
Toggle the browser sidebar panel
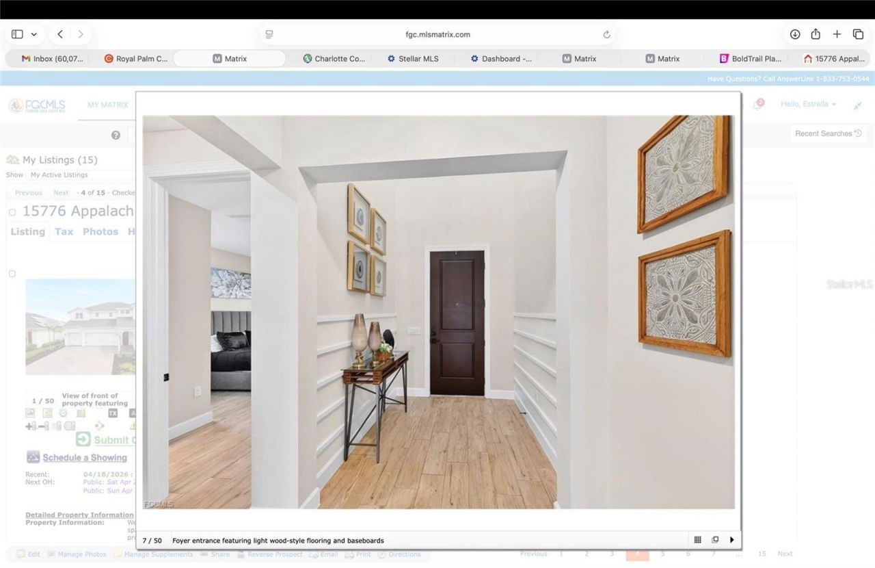pos(17,34)
